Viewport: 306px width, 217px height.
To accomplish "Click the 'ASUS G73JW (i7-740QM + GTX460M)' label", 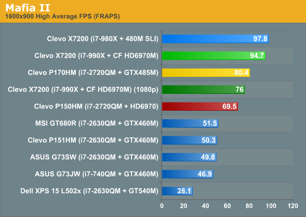I will point(96,174).
